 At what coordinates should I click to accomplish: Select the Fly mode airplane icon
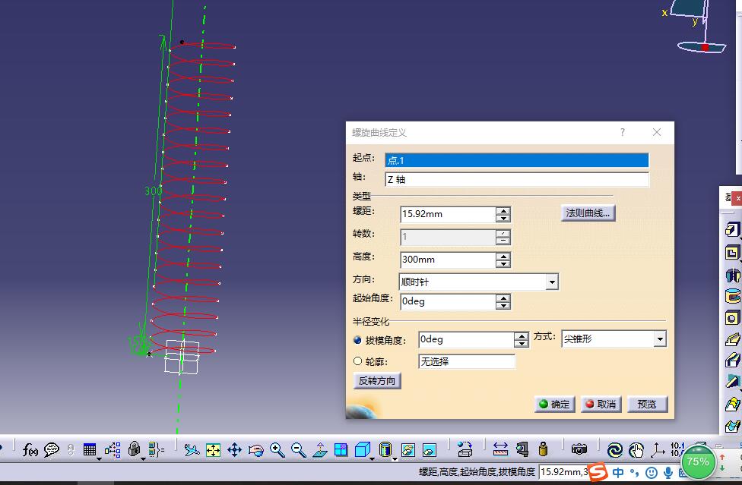(192, 449)
